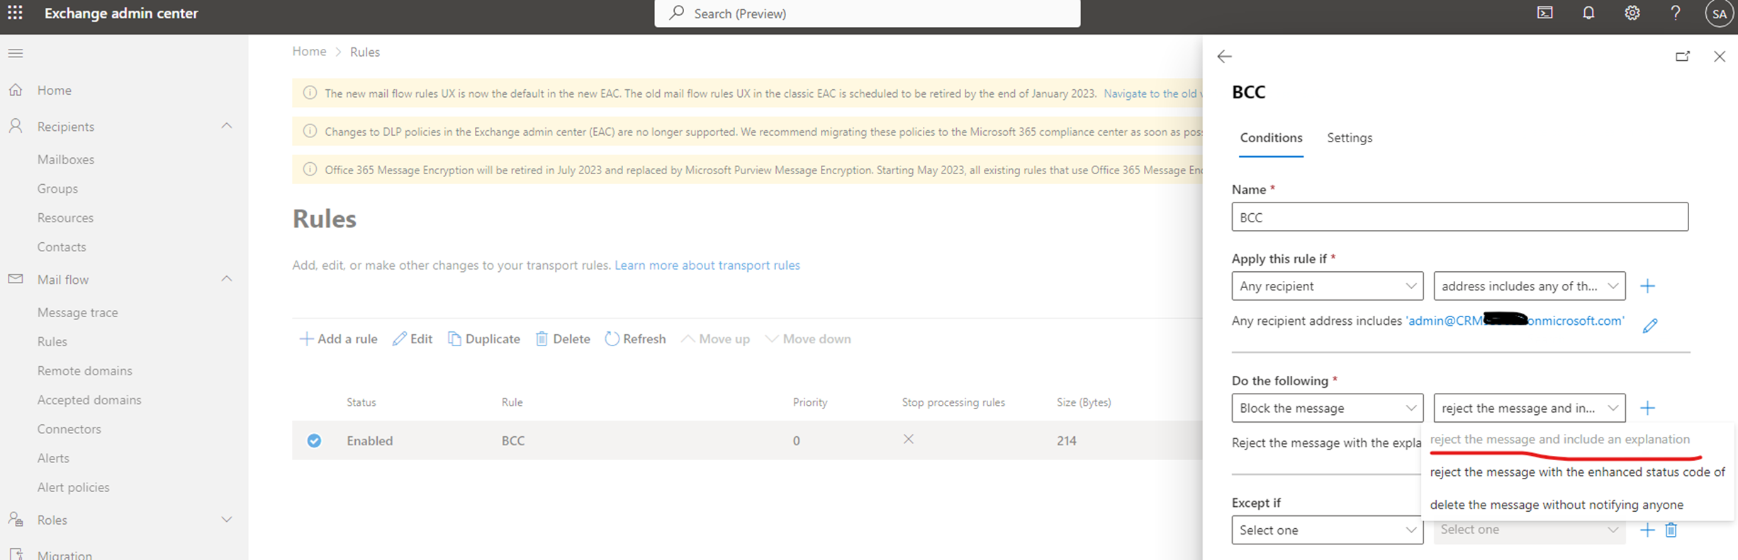Add another action with plus icon
This screenshot has height=560, width=1738.
[1647, 408]
